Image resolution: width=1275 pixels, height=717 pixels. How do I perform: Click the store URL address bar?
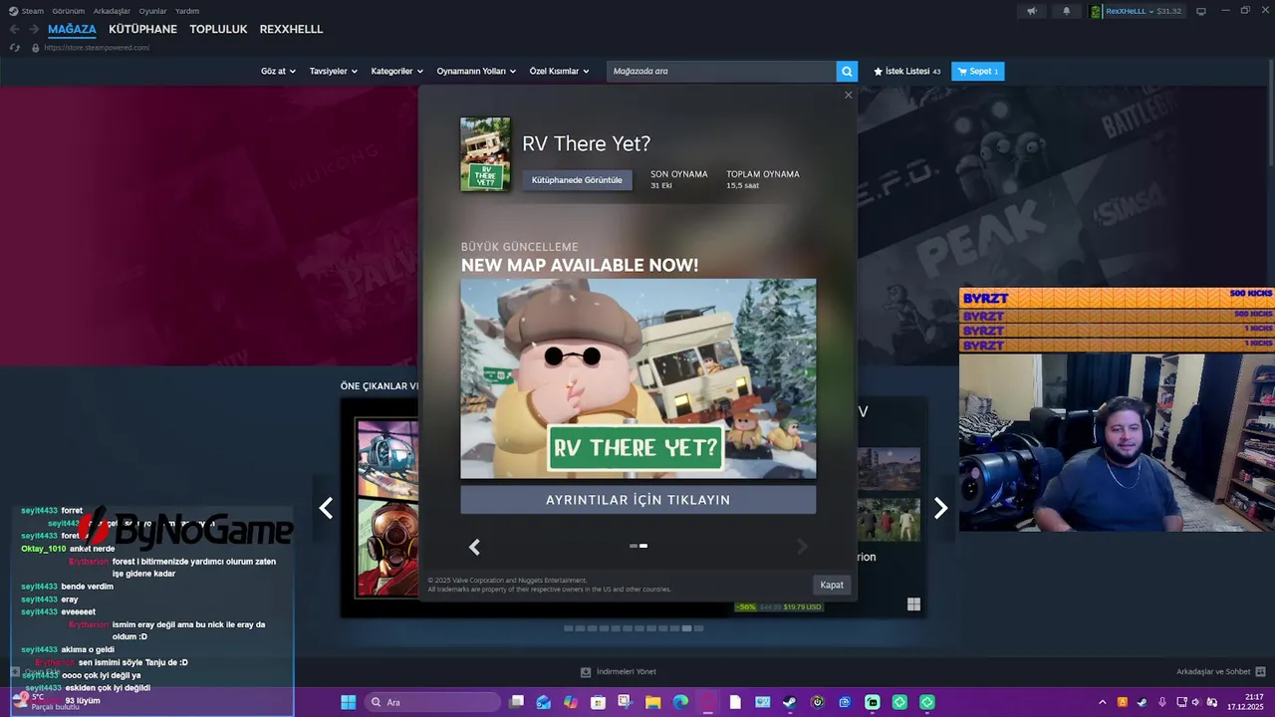tap(97, 48)
